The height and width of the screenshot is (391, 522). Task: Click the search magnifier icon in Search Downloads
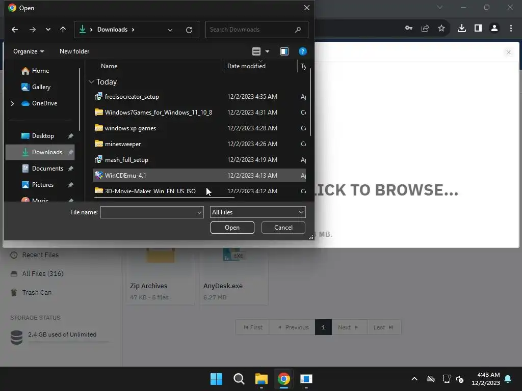point(298,30)
